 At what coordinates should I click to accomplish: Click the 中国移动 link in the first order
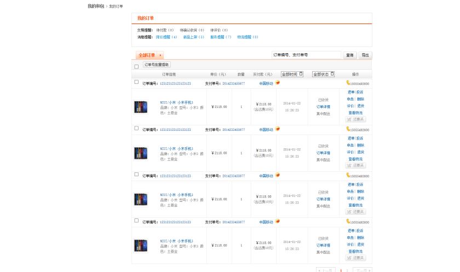[x=266, y=84]
